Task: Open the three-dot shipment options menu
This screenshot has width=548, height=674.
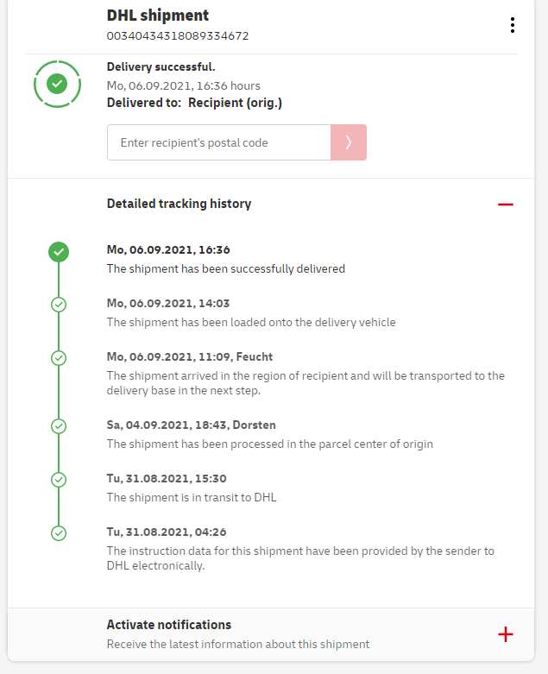Action: point(513,25)
